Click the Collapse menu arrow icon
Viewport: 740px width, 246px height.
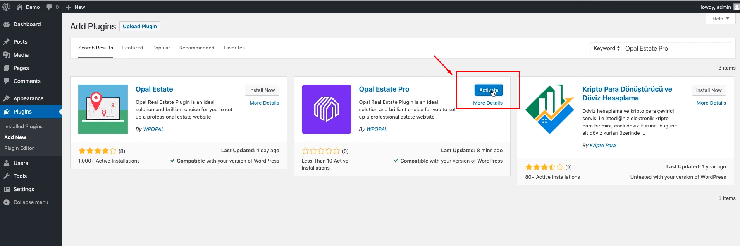(7, 202)
